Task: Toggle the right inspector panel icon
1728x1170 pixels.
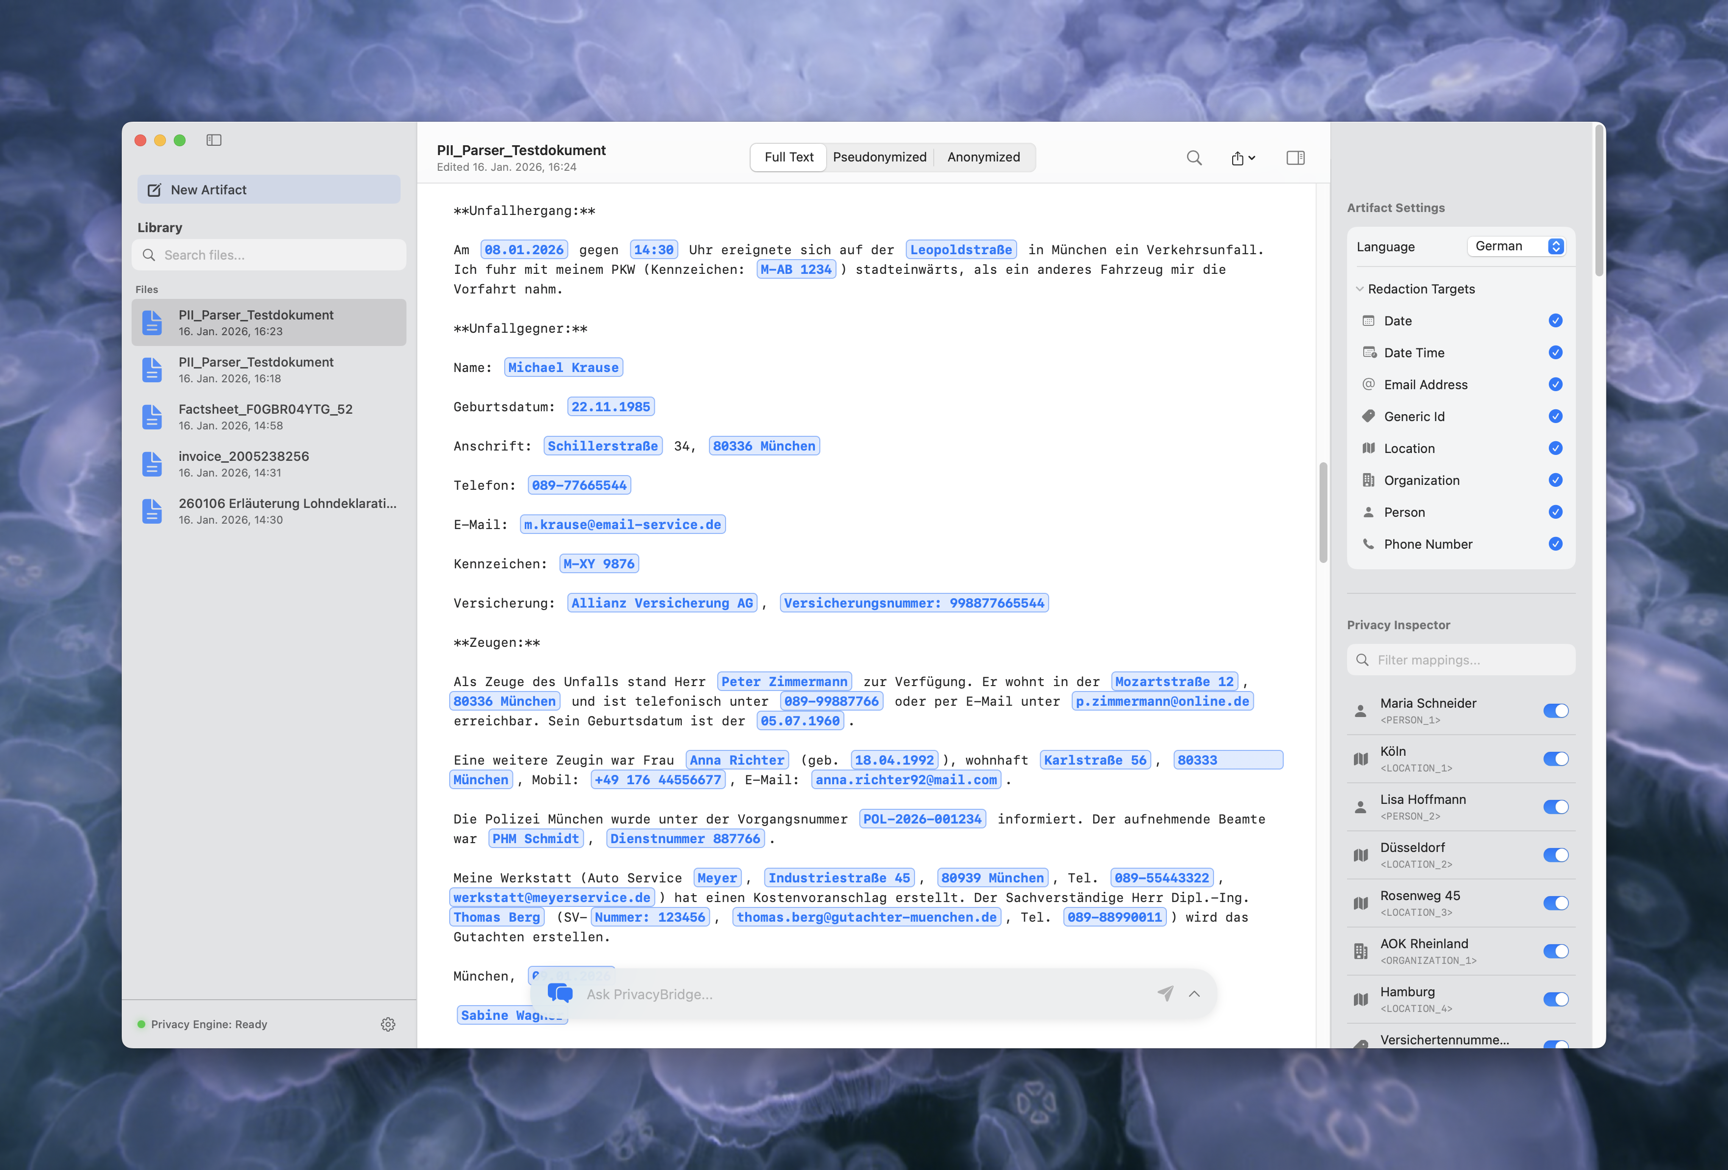Action: pos(1295,158)
